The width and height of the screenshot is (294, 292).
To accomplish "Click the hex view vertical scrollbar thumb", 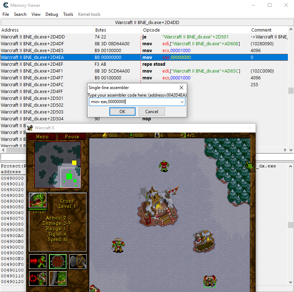I will [x=290, y=225].
